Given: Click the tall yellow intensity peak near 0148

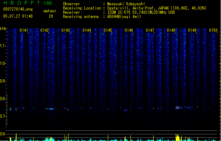Looking at the screenshot, I should (177, 137).
